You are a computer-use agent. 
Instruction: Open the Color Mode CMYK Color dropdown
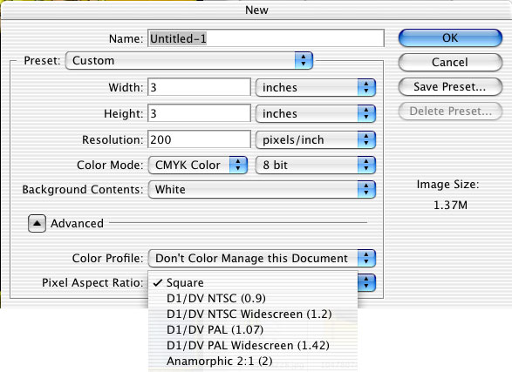pyautogui.click(x=198, y=165)
